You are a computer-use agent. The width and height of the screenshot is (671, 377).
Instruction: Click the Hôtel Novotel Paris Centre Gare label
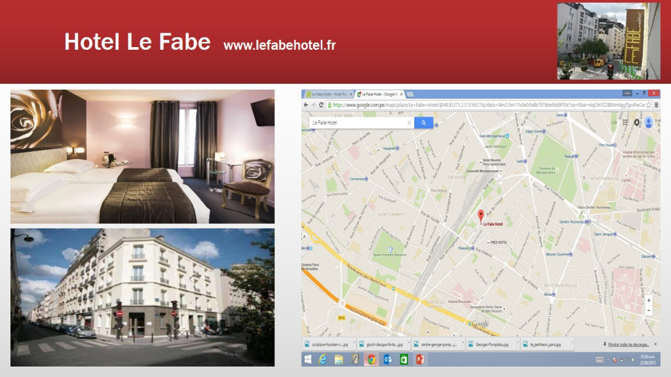coord(495,162)
